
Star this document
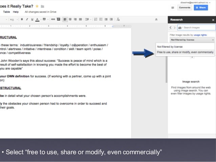click(37, 6)
